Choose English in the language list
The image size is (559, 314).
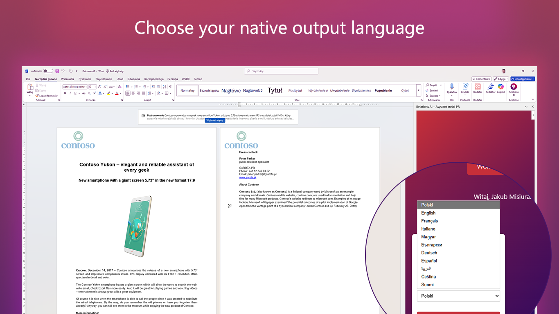pos(428,213)
